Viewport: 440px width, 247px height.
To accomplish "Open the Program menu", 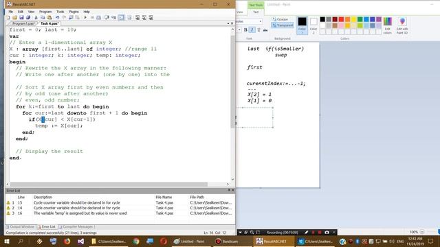I will [45, 12].
